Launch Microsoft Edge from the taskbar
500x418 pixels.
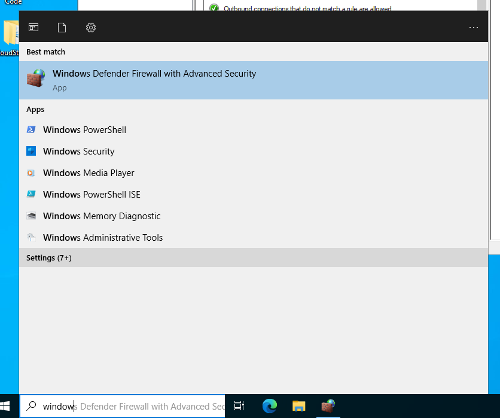pos(270,406)
